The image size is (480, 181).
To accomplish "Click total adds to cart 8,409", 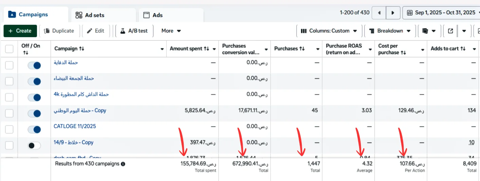I will (469, 164).
